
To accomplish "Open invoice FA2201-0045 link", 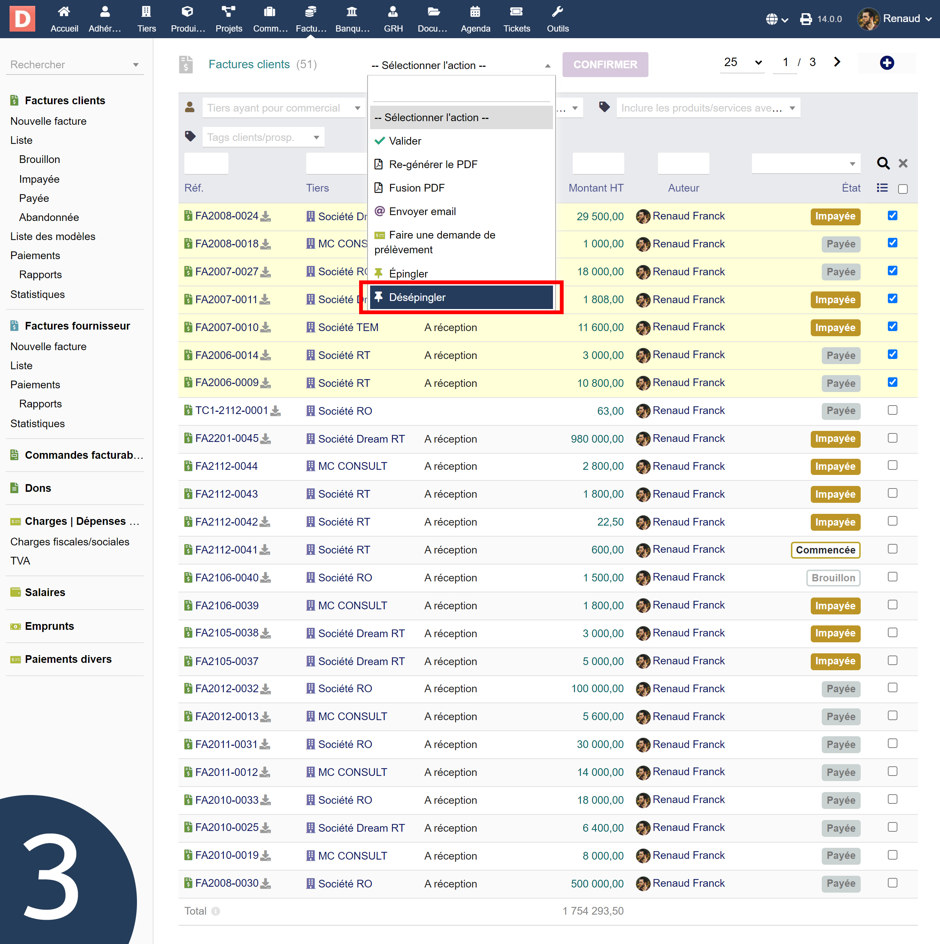I will point(227,438).
